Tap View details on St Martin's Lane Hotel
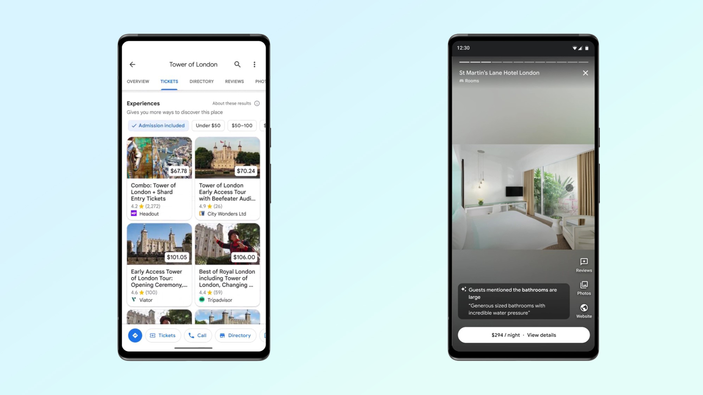 pyautogui.click(x=541, y=335)
